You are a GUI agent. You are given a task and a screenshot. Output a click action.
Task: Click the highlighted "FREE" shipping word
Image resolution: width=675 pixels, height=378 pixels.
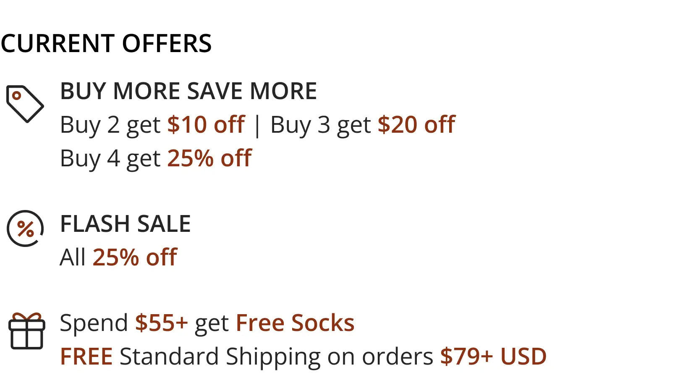pos(86,357)
